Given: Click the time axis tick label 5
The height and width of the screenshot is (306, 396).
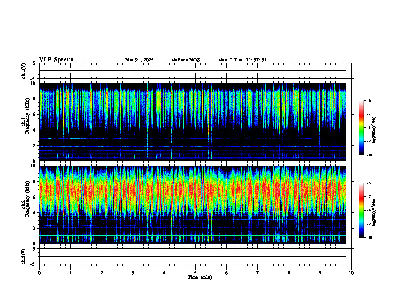Looking at the screenshot, I should tap(195, 273).
